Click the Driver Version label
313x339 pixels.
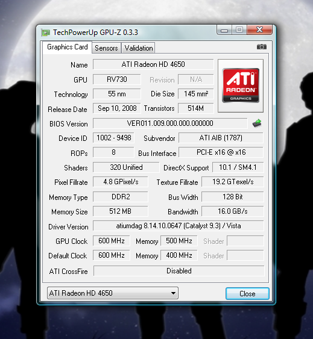click(68, 227)
